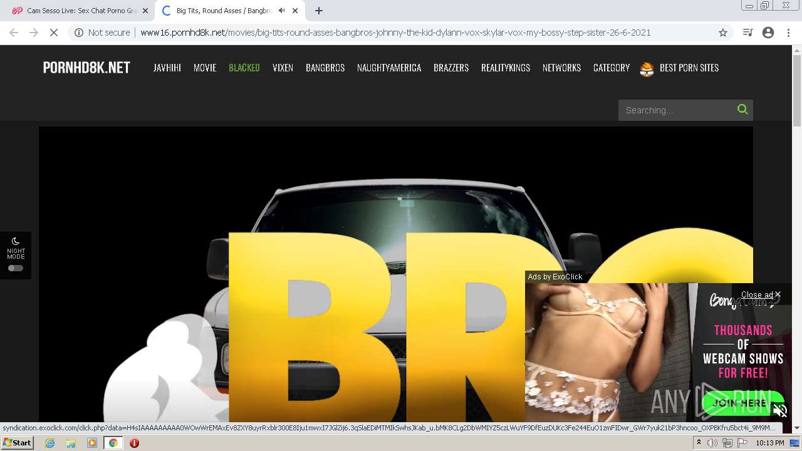Open the NAUGHTYAMERICA menu item
The width and height of the screenshot is (802, 451).
(389, 68)
